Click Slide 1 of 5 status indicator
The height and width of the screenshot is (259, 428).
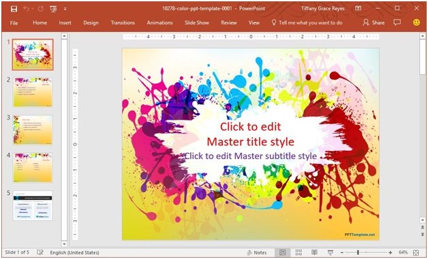tap(17, 252)
